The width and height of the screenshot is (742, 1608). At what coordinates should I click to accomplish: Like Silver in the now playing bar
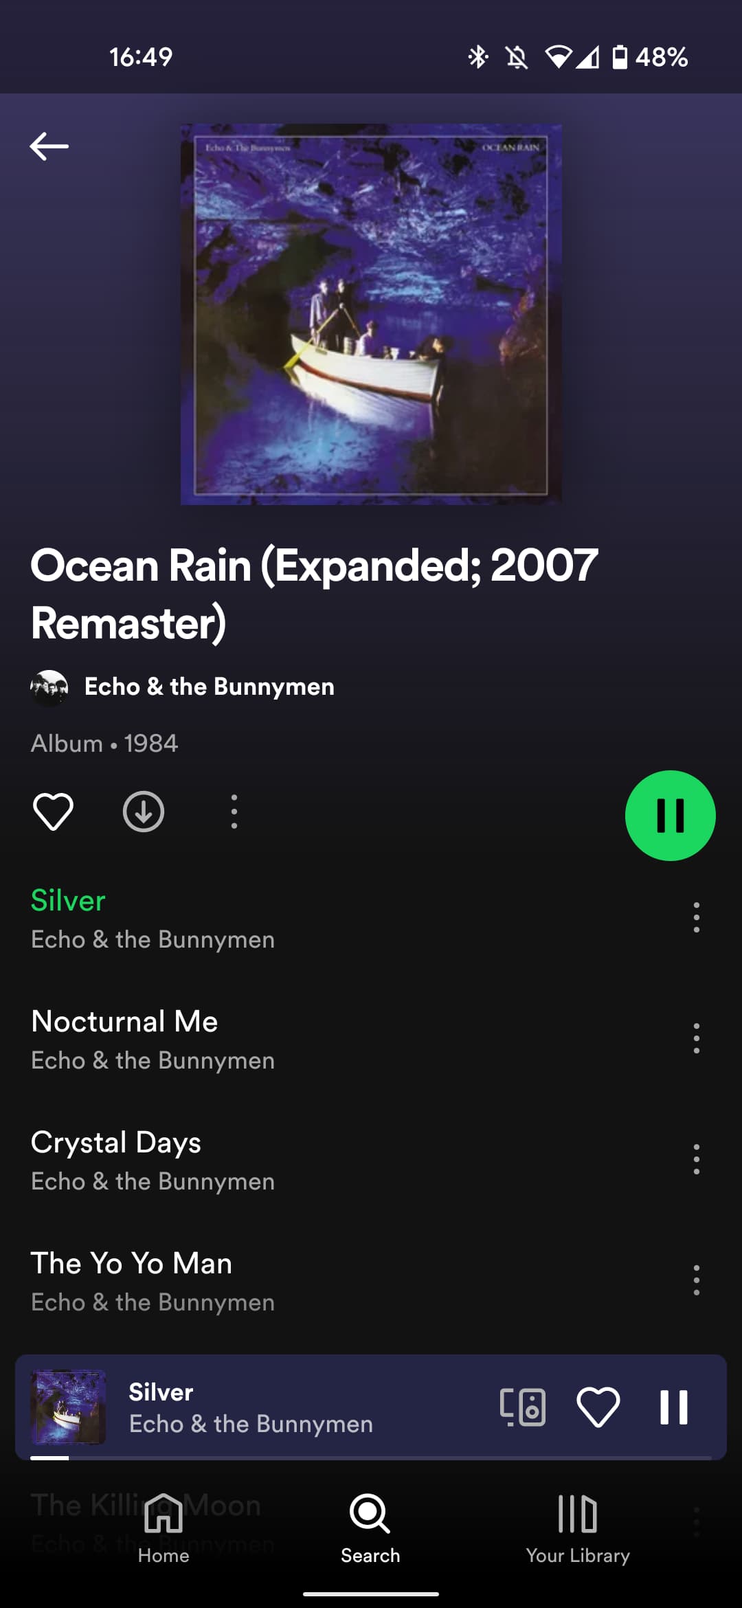point(598,1407)
